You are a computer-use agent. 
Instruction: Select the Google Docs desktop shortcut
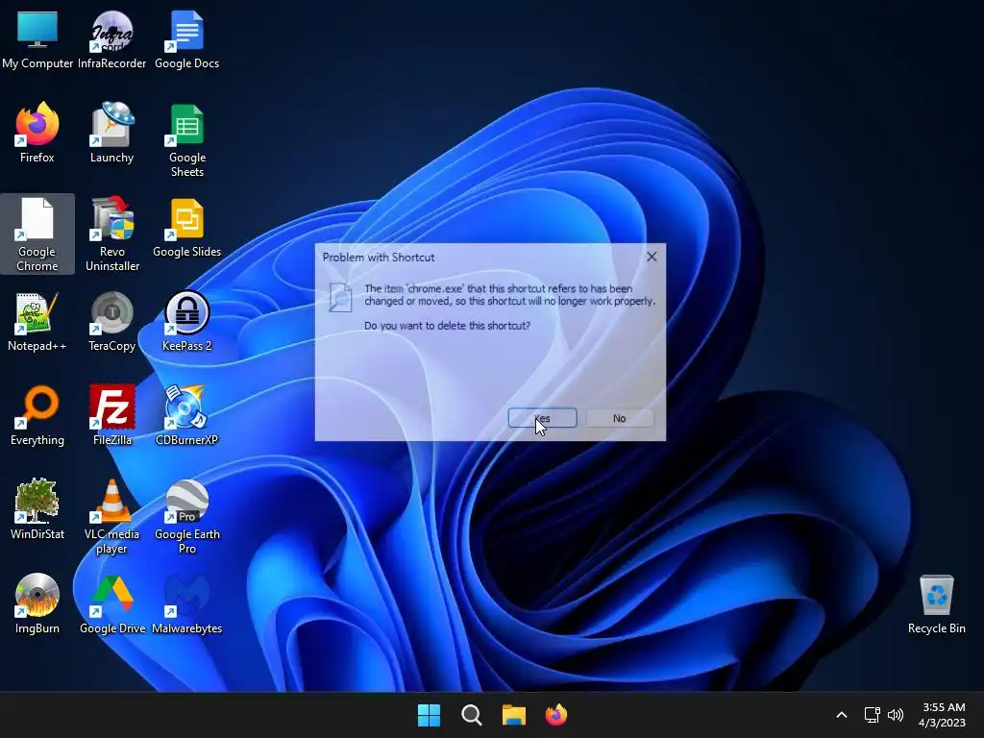click(187, 38)
